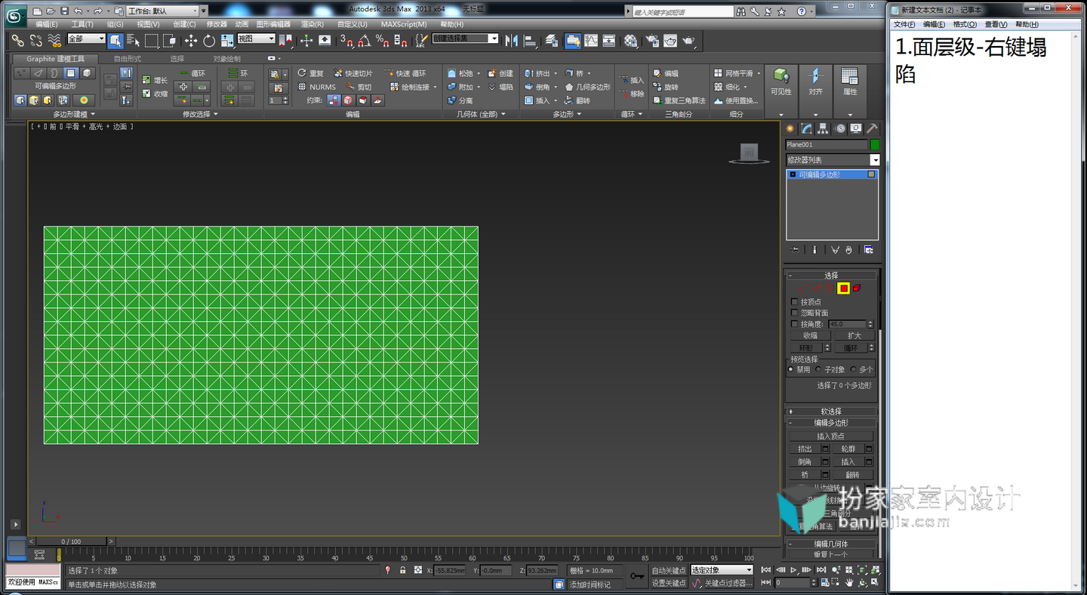Switch to Polygon sub-object level in ribbon
Image resolution: width=1087 pixels, height=595 pixels.
70,73
